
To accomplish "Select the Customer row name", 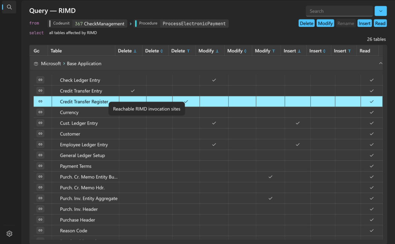I will point(70,134).
